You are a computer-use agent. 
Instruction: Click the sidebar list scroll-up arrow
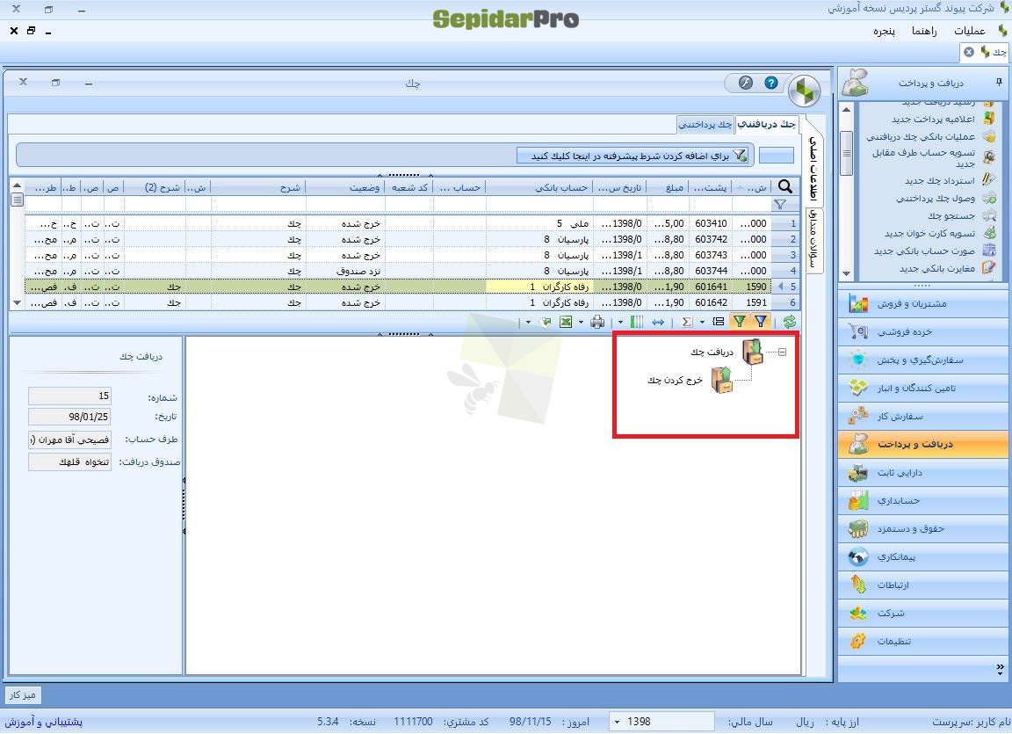(846, 110)
